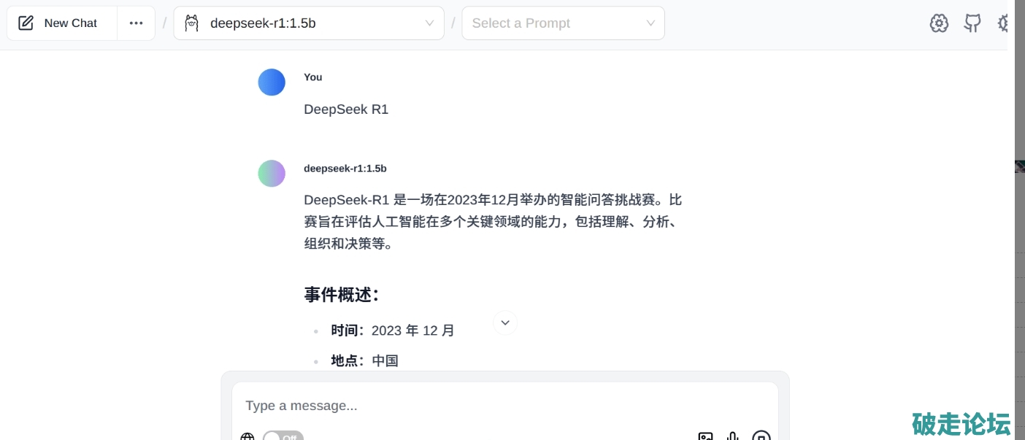
Task: Start a New Chat
Action: 62,23
